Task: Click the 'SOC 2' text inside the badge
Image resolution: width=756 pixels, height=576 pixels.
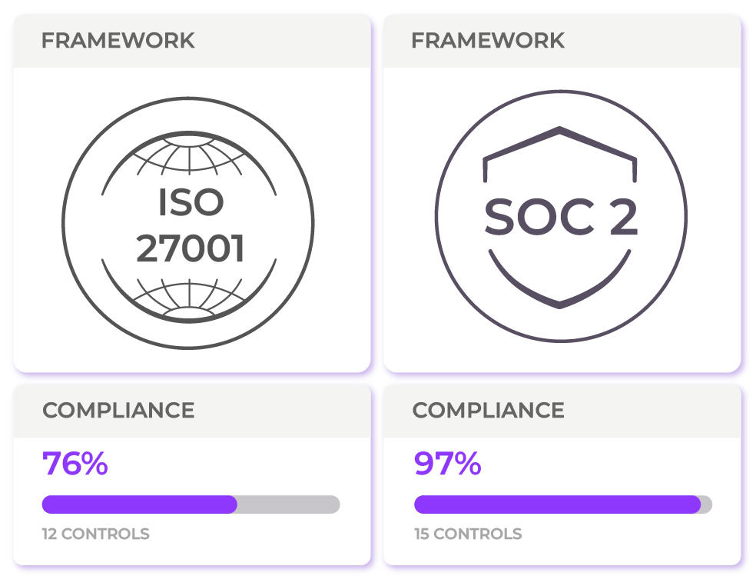Action: tap(561, 217)
